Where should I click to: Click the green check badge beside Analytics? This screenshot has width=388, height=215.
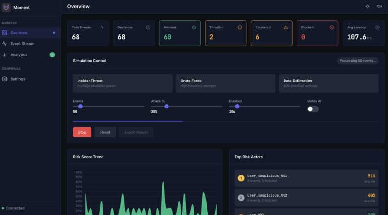pyautogui.click(x=52, y=55)
